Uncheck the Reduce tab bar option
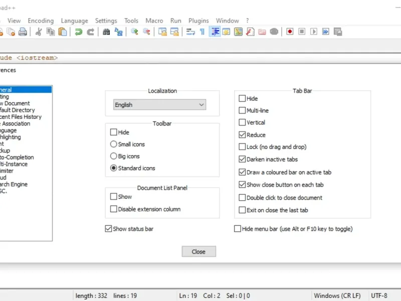The image size is (401, 301). point(242,134)
